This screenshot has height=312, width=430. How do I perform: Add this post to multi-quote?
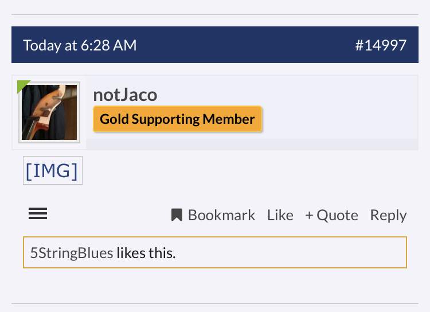[x=331, y=215]
